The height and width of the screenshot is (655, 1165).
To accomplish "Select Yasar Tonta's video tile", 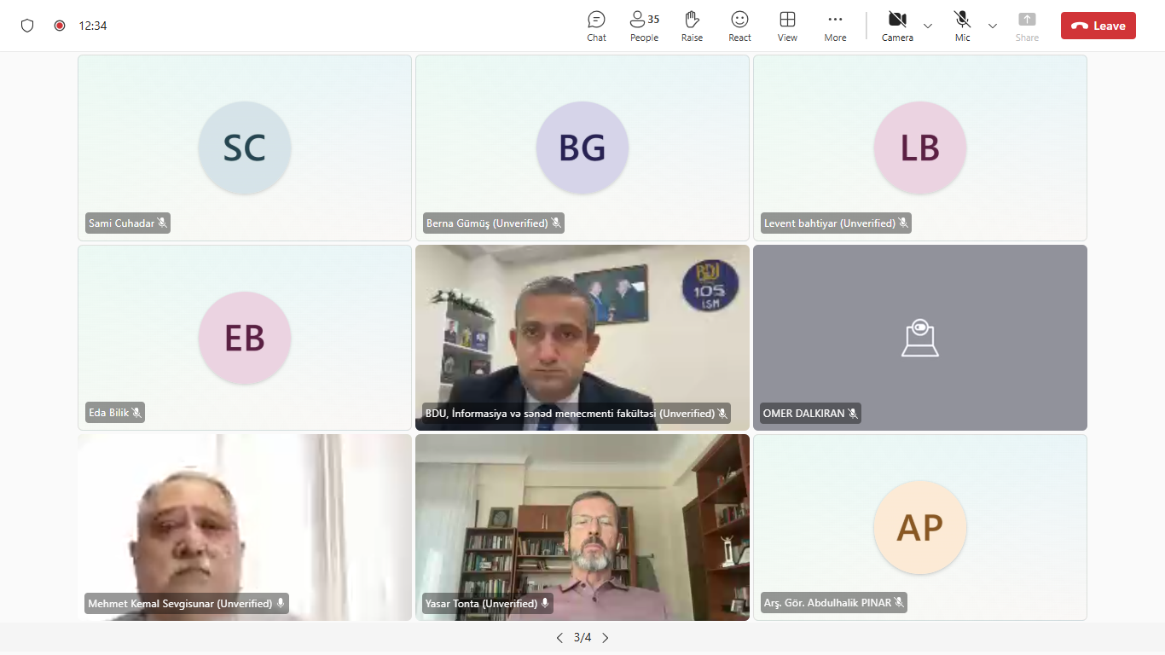I will tap(582, 520).
